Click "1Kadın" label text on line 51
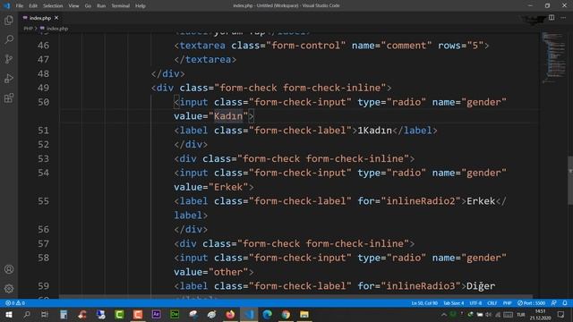The image size is (573, 322). coord(374,131)
